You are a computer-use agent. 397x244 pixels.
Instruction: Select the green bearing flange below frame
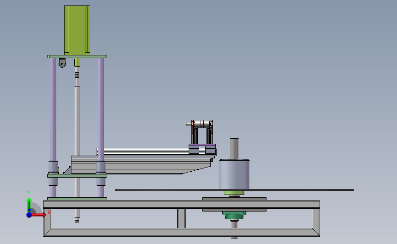(234, 216)
